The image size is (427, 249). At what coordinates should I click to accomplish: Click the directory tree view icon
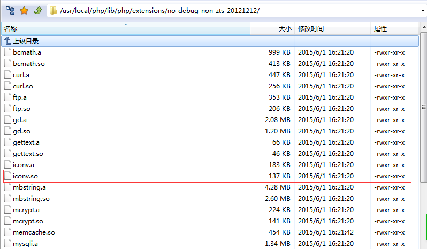point(10,11)
